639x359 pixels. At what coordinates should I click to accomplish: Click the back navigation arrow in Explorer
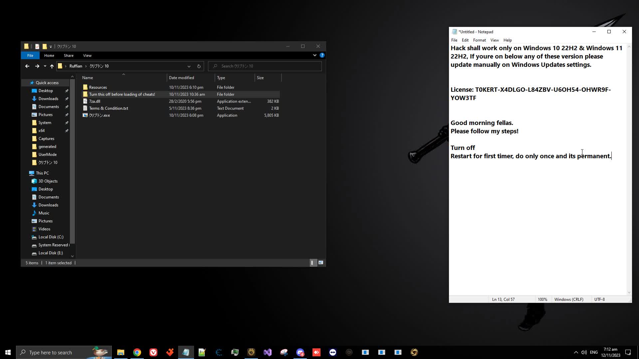pos(27,66)
